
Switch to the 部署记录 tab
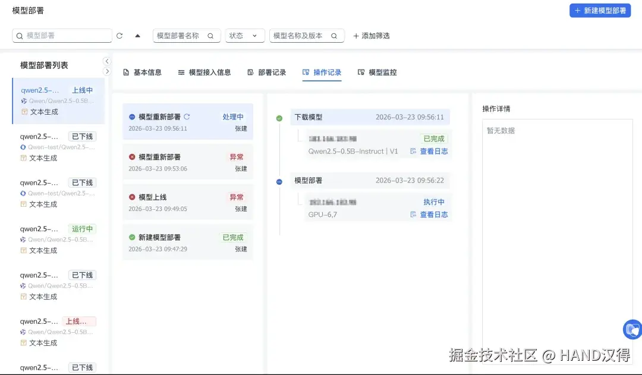(x=267, y=73)
